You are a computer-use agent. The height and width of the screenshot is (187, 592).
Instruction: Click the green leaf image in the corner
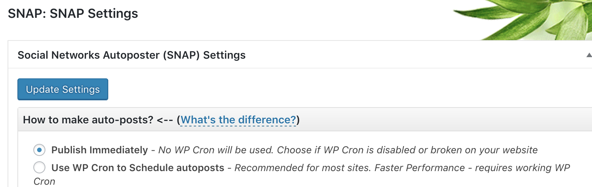pos(530,19)
